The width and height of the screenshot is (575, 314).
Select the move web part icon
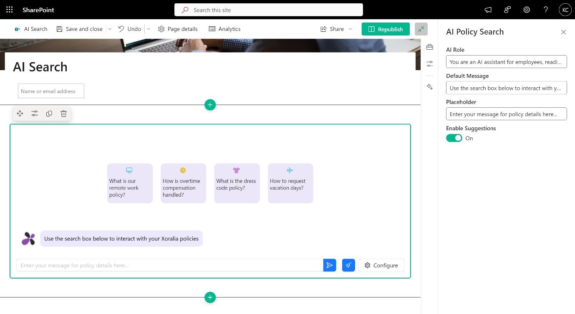click(20, 114)
